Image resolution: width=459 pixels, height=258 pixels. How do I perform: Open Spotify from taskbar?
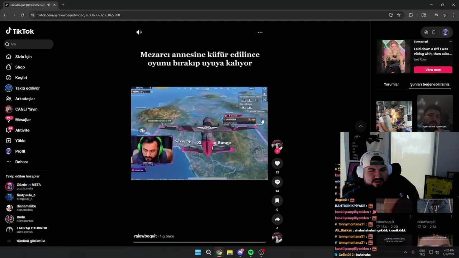[x=251, y=252]
